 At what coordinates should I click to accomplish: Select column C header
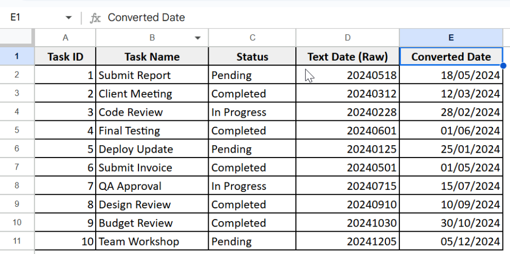[x=252, y=38]
